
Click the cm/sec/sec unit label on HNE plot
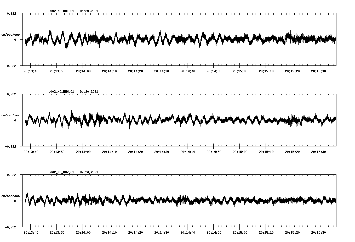click(10, 35)
